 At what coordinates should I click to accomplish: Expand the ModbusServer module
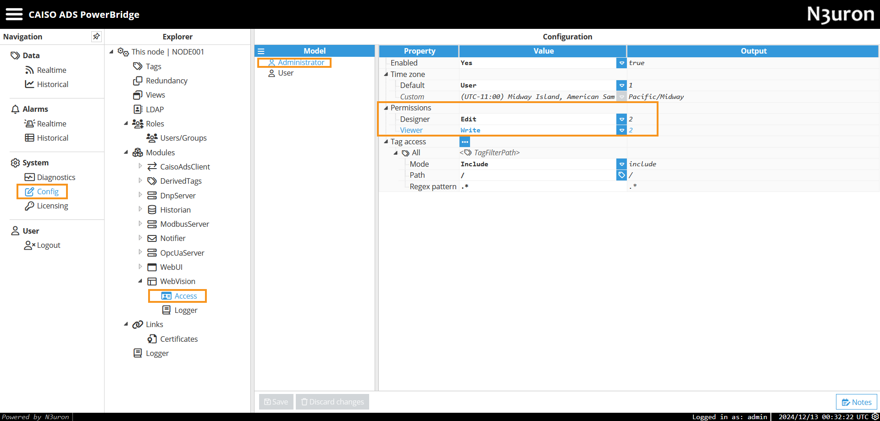tap(140, 223)
